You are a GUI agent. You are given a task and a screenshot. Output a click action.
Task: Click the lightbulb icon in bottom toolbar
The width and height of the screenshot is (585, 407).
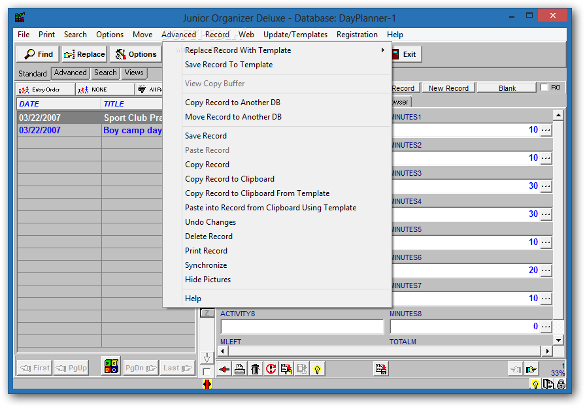click(x=318, y=369)
